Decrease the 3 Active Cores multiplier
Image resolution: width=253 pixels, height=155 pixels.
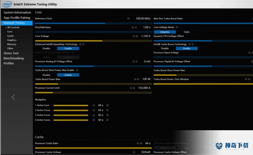(x=94, y=115)
